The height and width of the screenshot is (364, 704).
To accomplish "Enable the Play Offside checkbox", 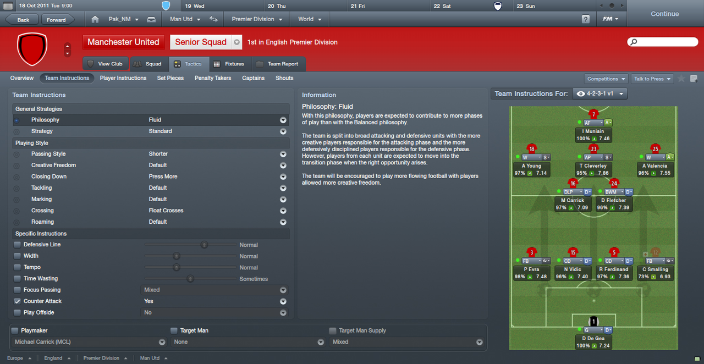I will tap(18, 312).
